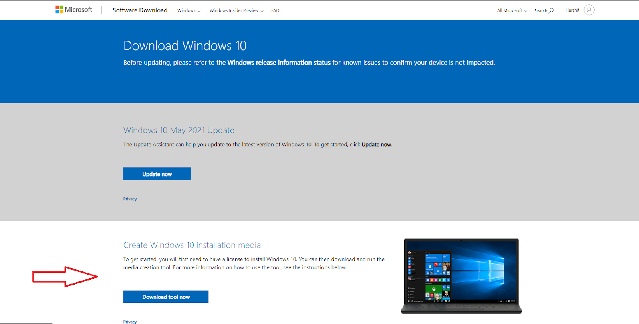Click the bold Update now text in the paragraph
Screen dimensions: 639x324
(x=376, y=145)
